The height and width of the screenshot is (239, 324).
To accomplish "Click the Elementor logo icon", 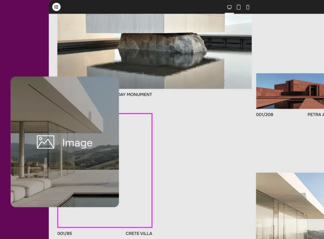I will [56, 7].
